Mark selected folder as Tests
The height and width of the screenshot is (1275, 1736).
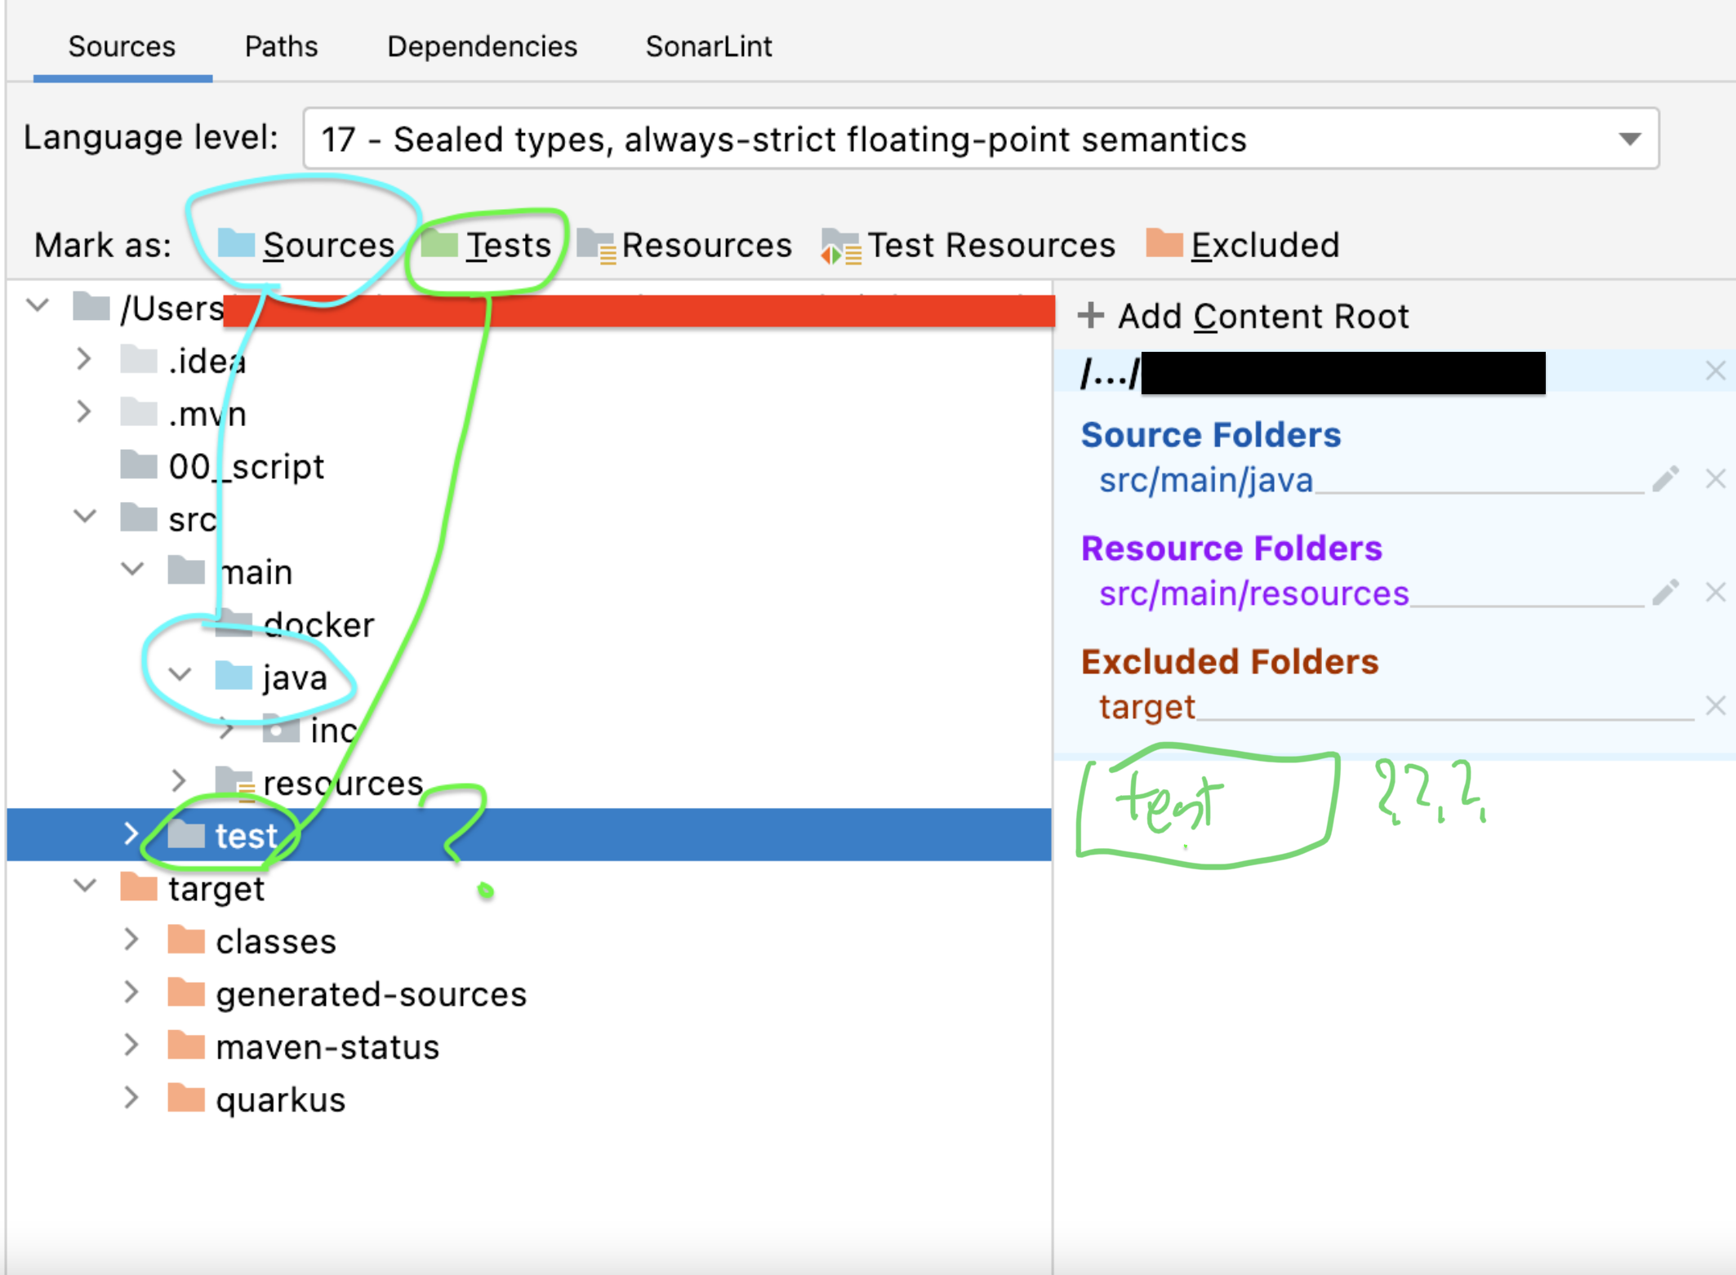pyautogui.click(x=487, y=245)
